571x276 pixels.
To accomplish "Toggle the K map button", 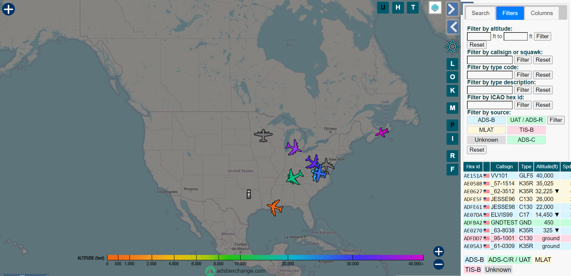I will [x=452, y=91].
